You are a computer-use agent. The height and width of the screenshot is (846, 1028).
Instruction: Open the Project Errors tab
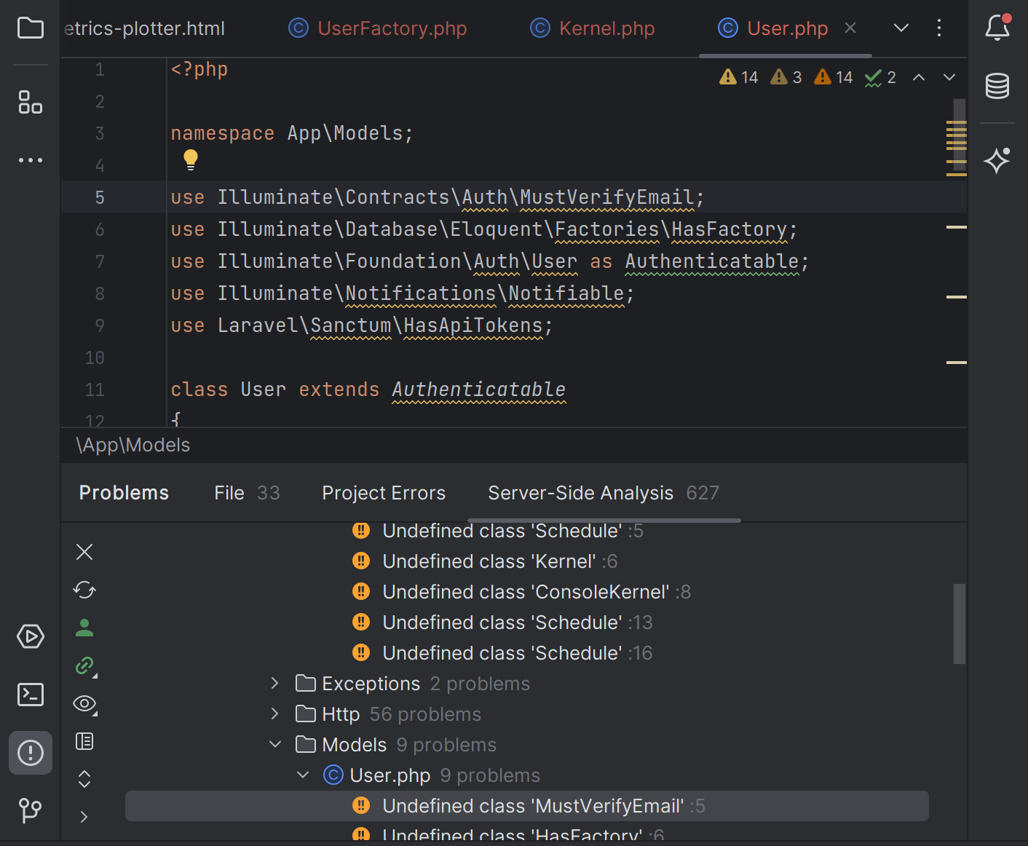(x=384, y=493)
